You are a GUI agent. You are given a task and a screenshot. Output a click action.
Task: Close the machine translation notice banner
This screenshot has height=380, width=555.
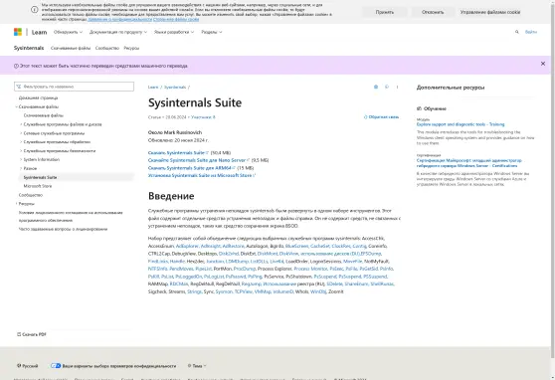[x=543, y=64]
